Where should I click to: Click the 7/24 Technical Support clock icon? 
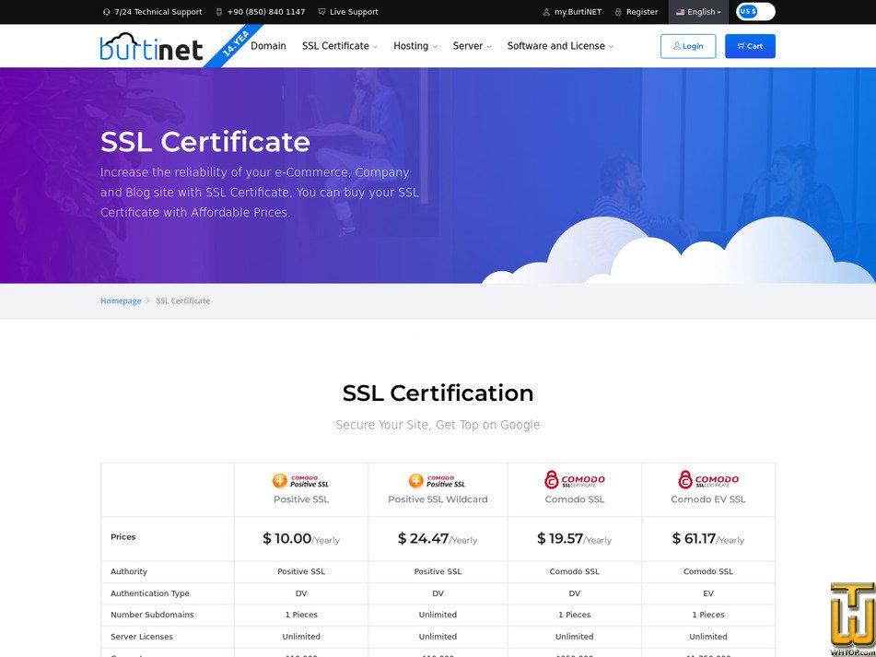click(x=108, y=12)
